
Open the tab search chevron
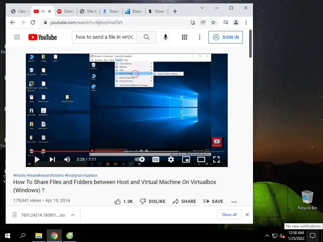coord(202,8)
